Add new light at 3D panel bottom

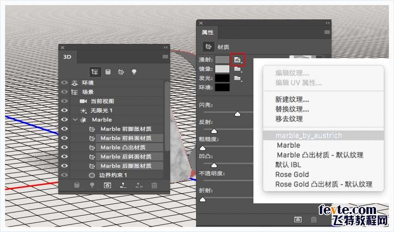92,185
